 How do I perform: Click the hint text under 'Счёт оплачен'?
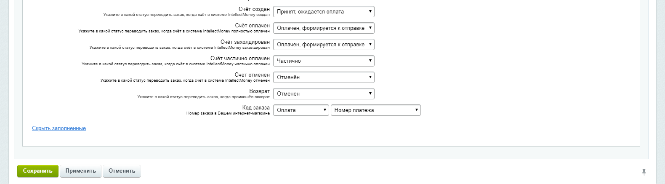pyautogui.click(x=174, y=31)
